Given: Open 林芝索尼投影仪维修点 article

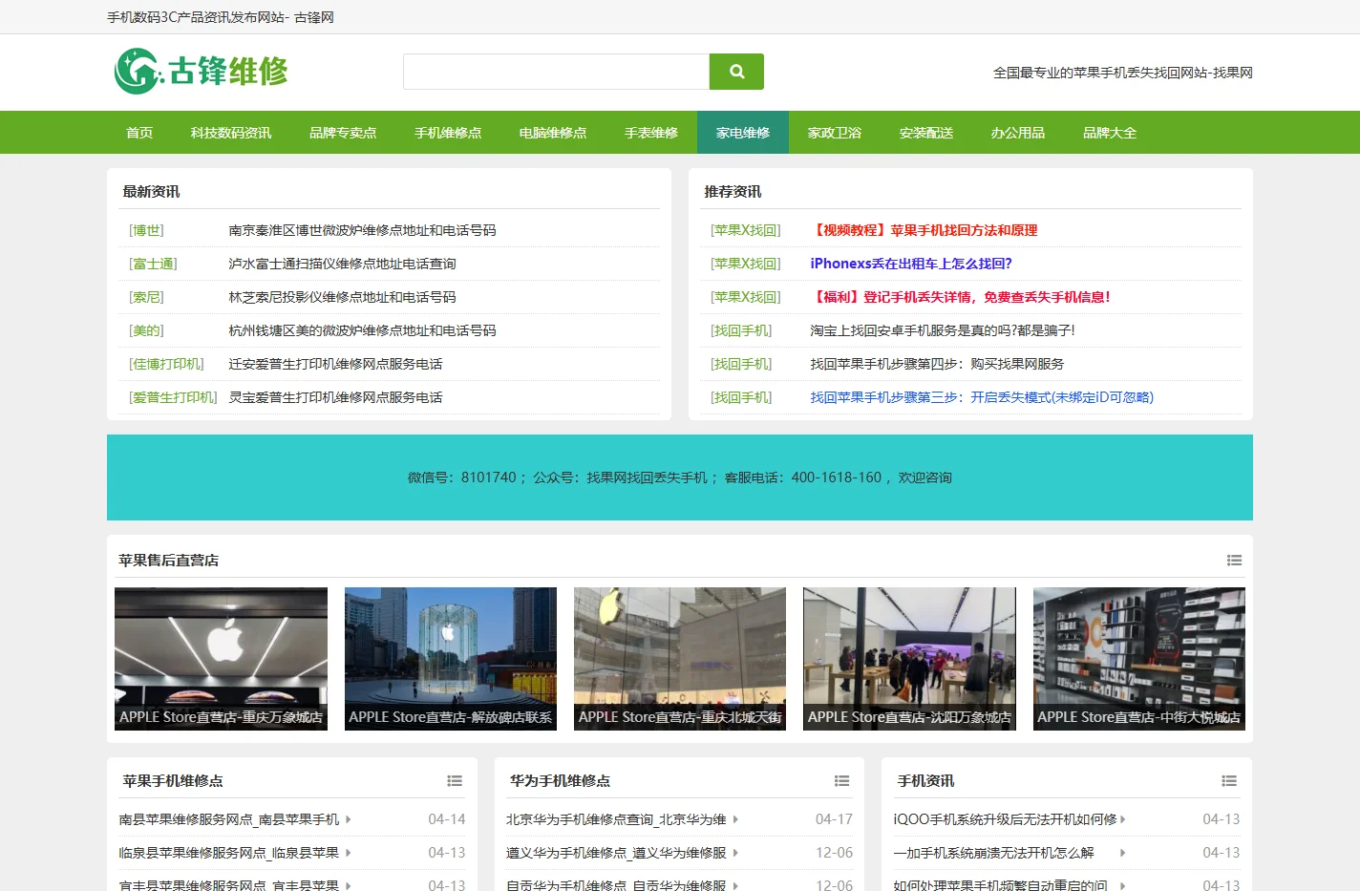Looking at the screenshot, I should click(x=343, y=297).
